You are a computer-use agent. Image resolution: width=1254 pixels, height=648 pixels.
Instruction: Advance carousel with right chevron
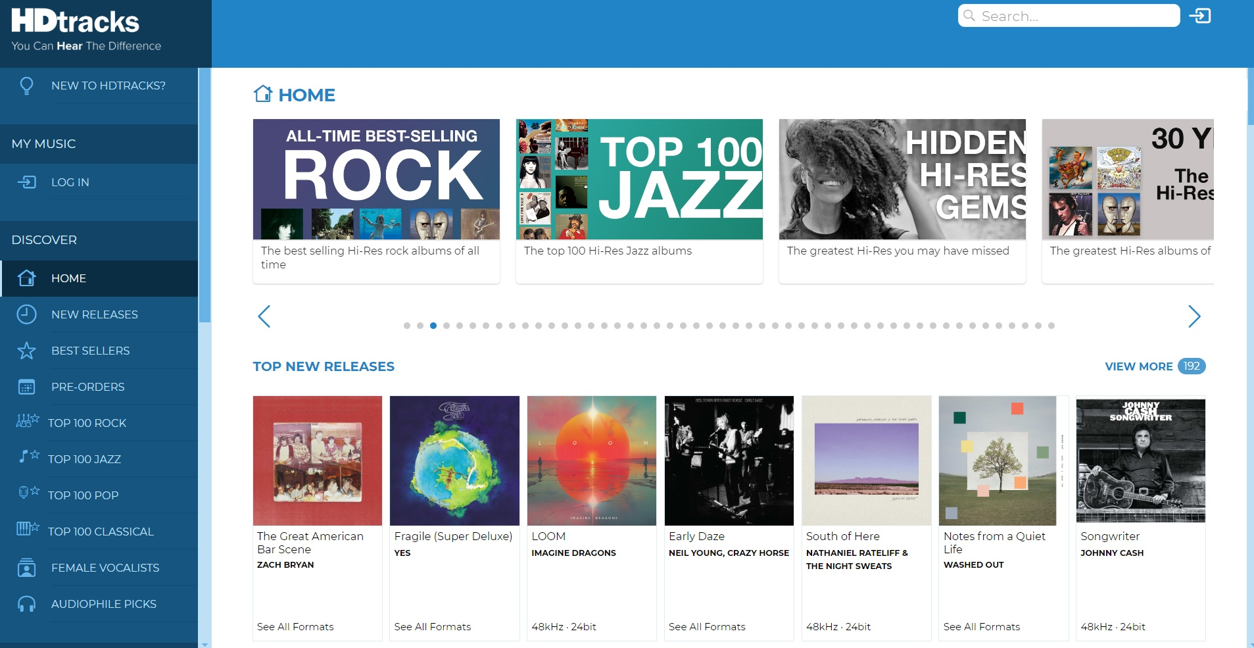[x=1195, y=316]
